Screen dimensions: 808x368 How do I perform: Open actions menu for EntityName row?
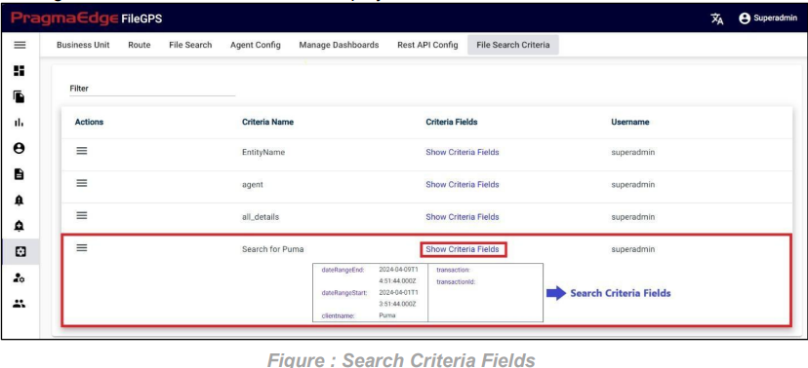(81, 151)
